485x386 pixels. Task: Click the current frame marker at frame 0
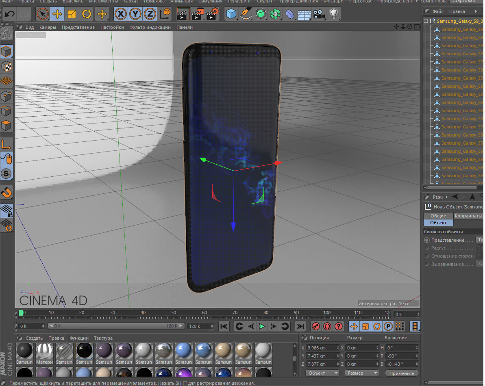21,313
